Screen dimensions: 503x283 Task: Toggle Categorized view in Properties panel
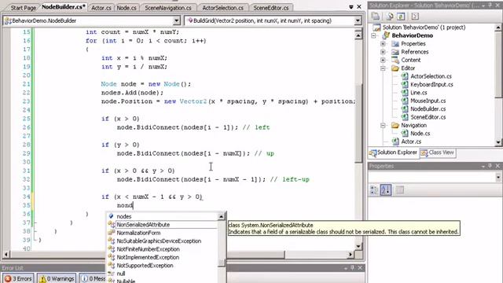coord(374,190)
